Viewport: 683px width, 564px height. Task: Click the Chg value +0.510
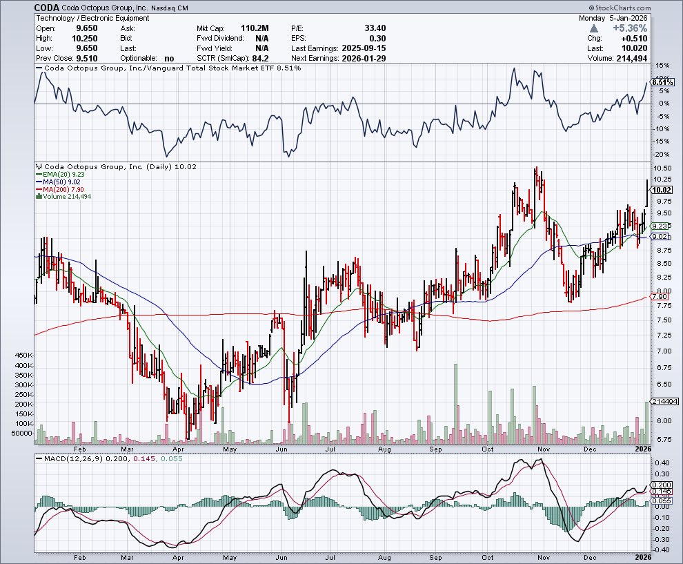pyautogui.click(x=634, y=39)
